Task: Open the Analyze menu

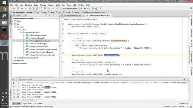Action: [x=43, y=5]
